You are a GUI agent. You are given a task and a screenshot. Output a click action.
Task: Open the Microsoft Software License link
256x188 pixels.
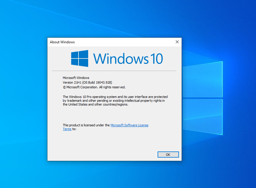click(x=129, y=125)
